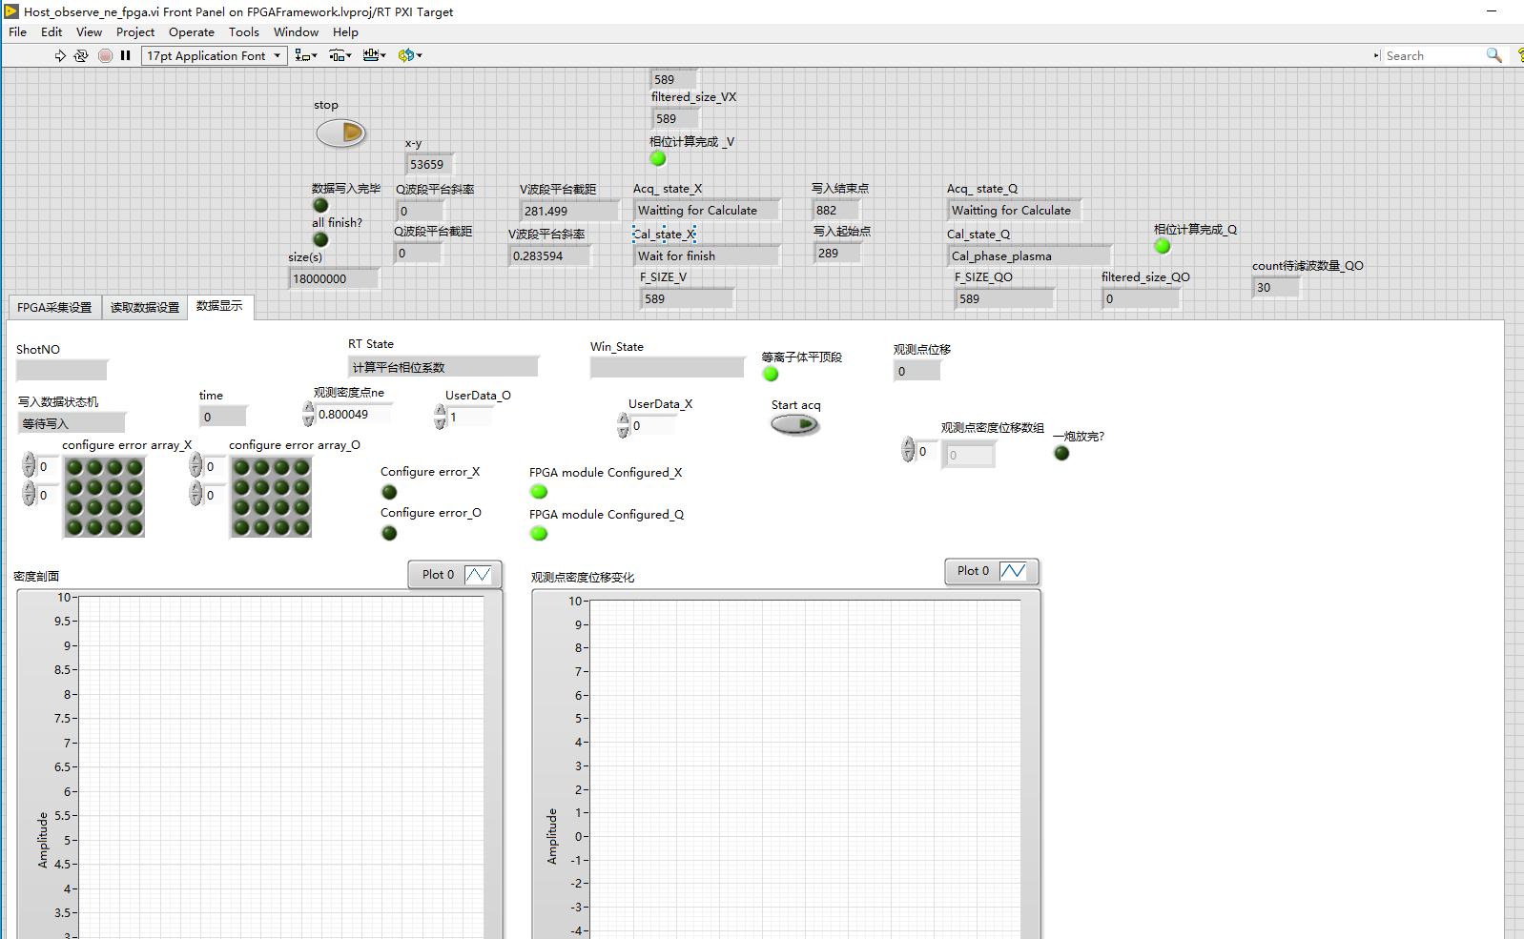Click the Run Continuously icon

pos(81,55)
